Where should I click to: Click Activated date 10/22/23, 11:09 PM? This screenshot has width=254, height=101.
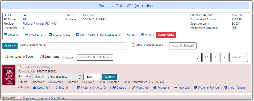(x=95, y=20)
